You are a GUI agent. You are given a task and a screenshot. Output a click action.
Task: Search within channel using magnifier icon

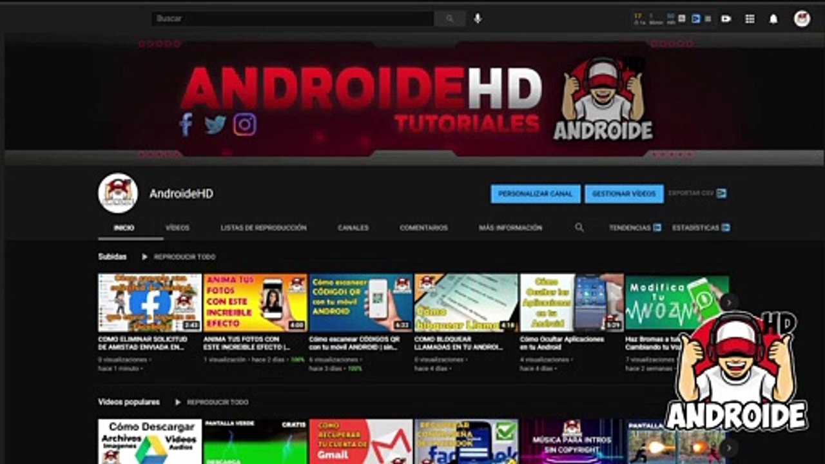579,227
